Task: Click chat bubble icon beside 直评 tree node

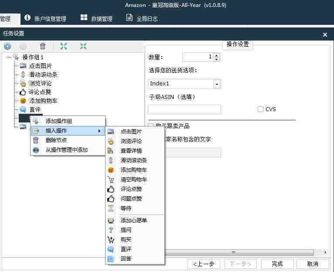Action: pos(23,109)
